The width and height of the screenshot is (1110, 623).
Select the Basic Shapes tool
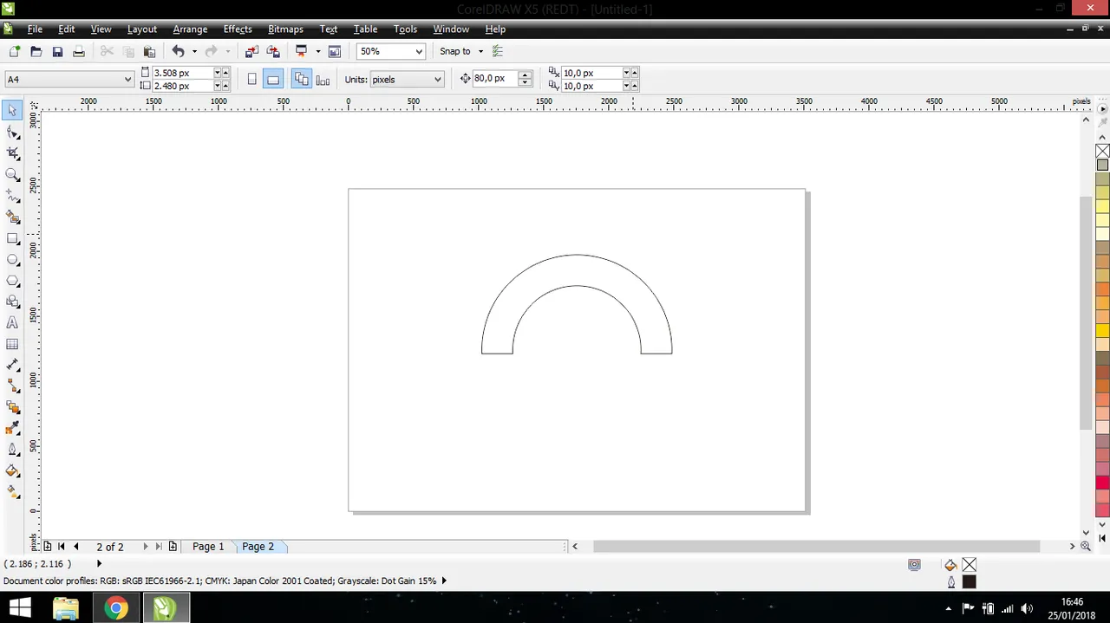tap(12, 302)
